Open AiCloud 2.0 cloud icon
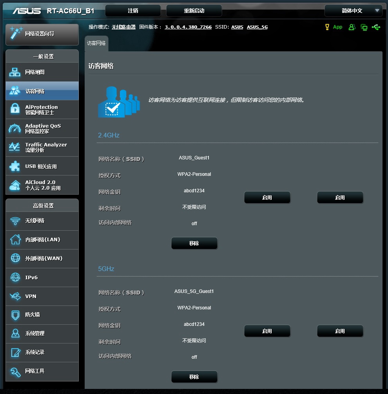Viewport: 388px width, 394px height. click(15, 185)
